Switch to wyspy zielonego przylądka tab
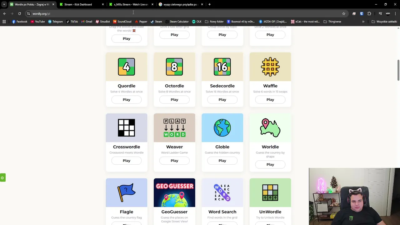 pos(180,4)
